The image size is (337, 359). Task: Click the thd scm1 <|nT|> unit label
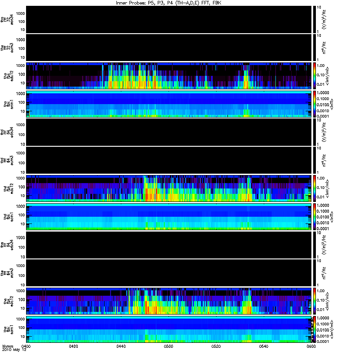coord(332,217)
